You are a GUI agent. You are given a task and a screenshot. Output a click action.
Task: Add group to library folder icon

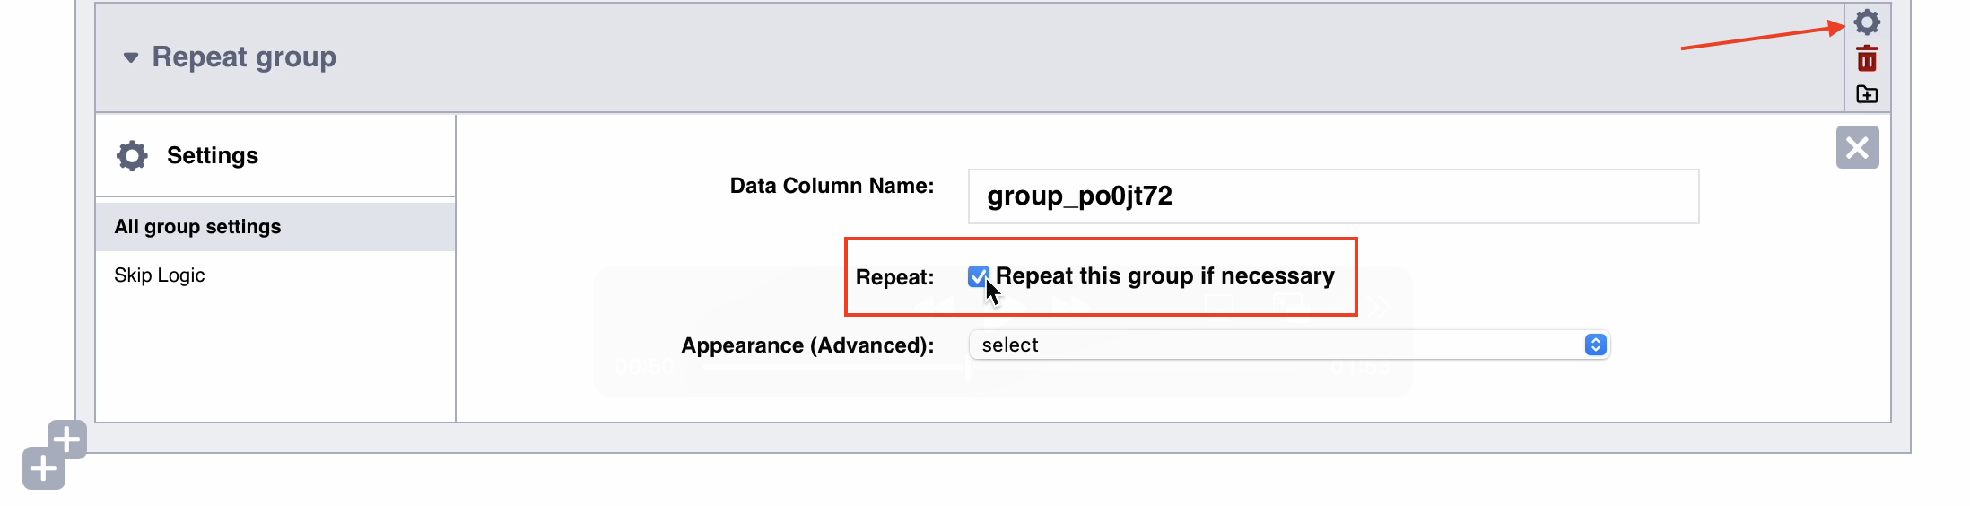point(1867,94)
